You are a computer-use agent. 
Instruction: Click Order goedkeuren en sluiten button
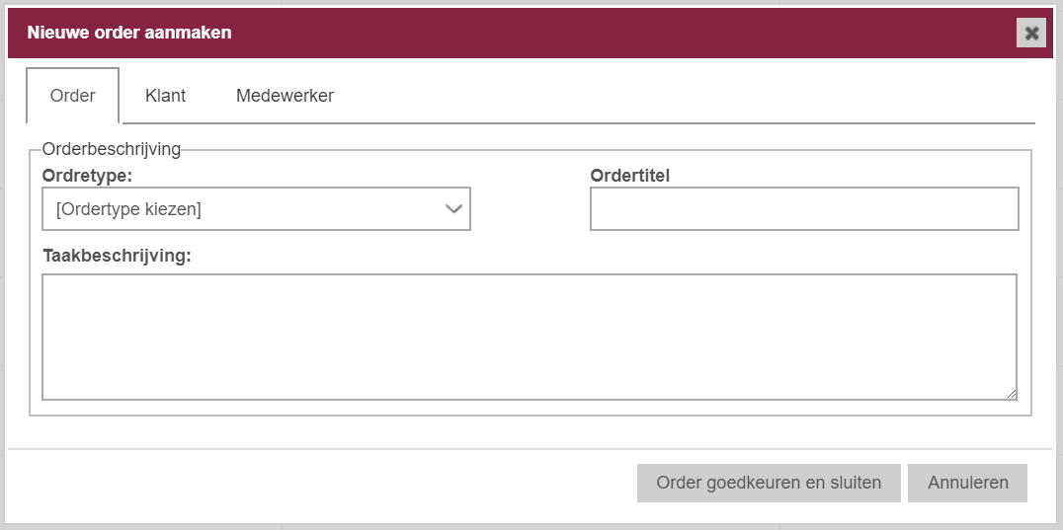point(769,483)
